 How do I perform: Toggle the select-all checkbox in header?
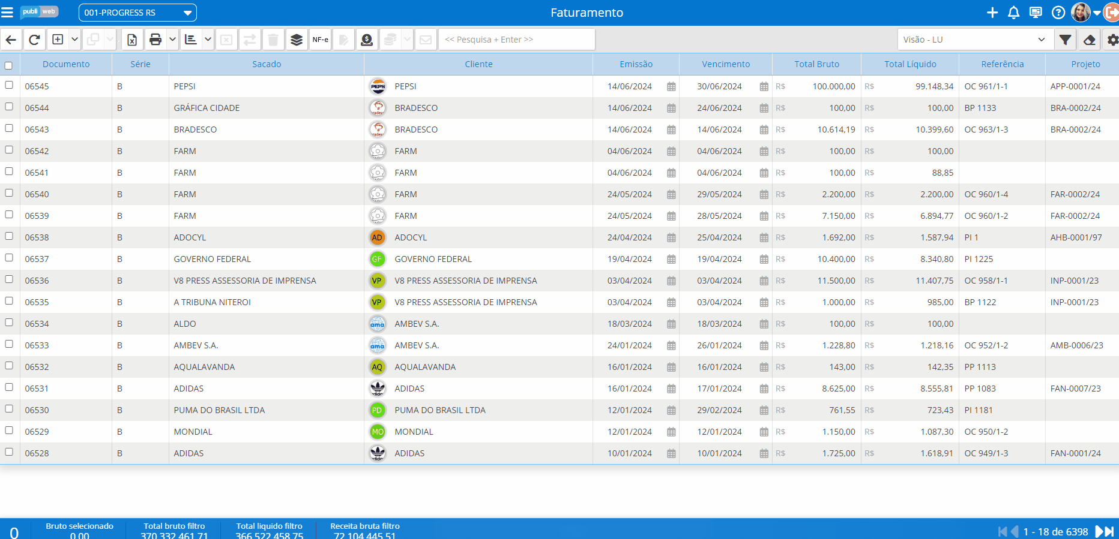pyautogui.click(x=8, y=65)
